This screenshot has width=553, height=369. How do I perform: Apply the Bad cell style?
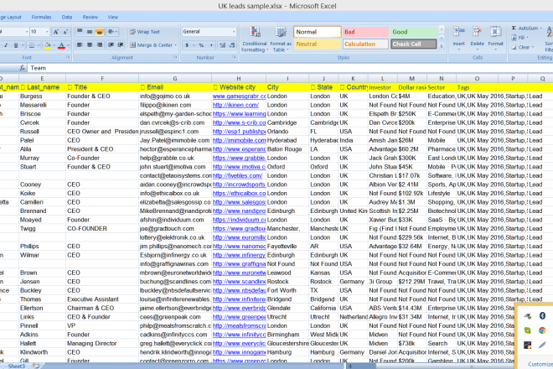365,32
